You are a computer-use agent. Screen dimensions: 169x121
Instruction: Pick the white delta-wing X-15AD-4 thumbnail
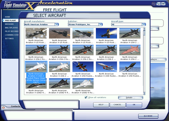(x=83, y=83)
